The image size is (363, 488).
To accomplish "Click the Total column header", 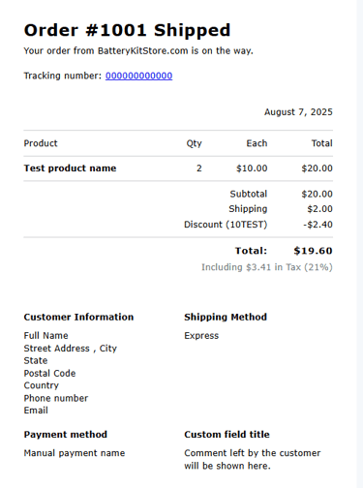I will (321, 143).
